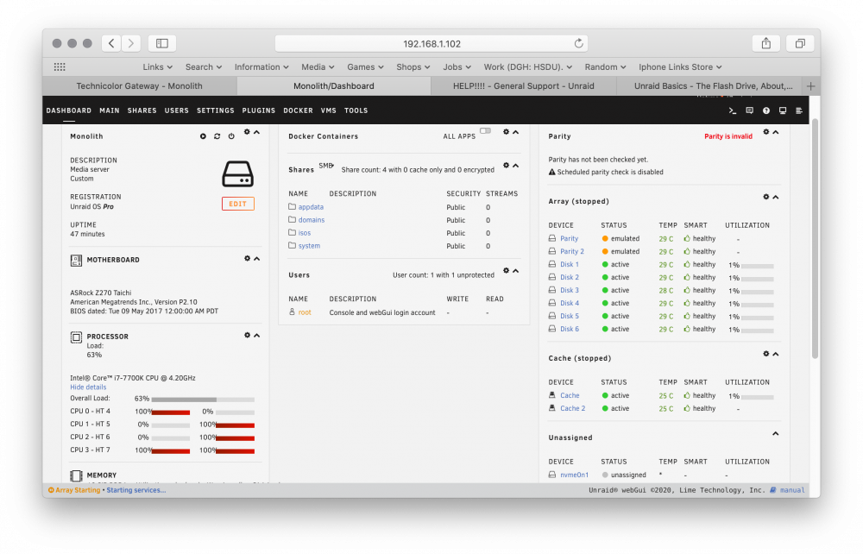
Task: Open the root user link
Action: coord(305,312)
